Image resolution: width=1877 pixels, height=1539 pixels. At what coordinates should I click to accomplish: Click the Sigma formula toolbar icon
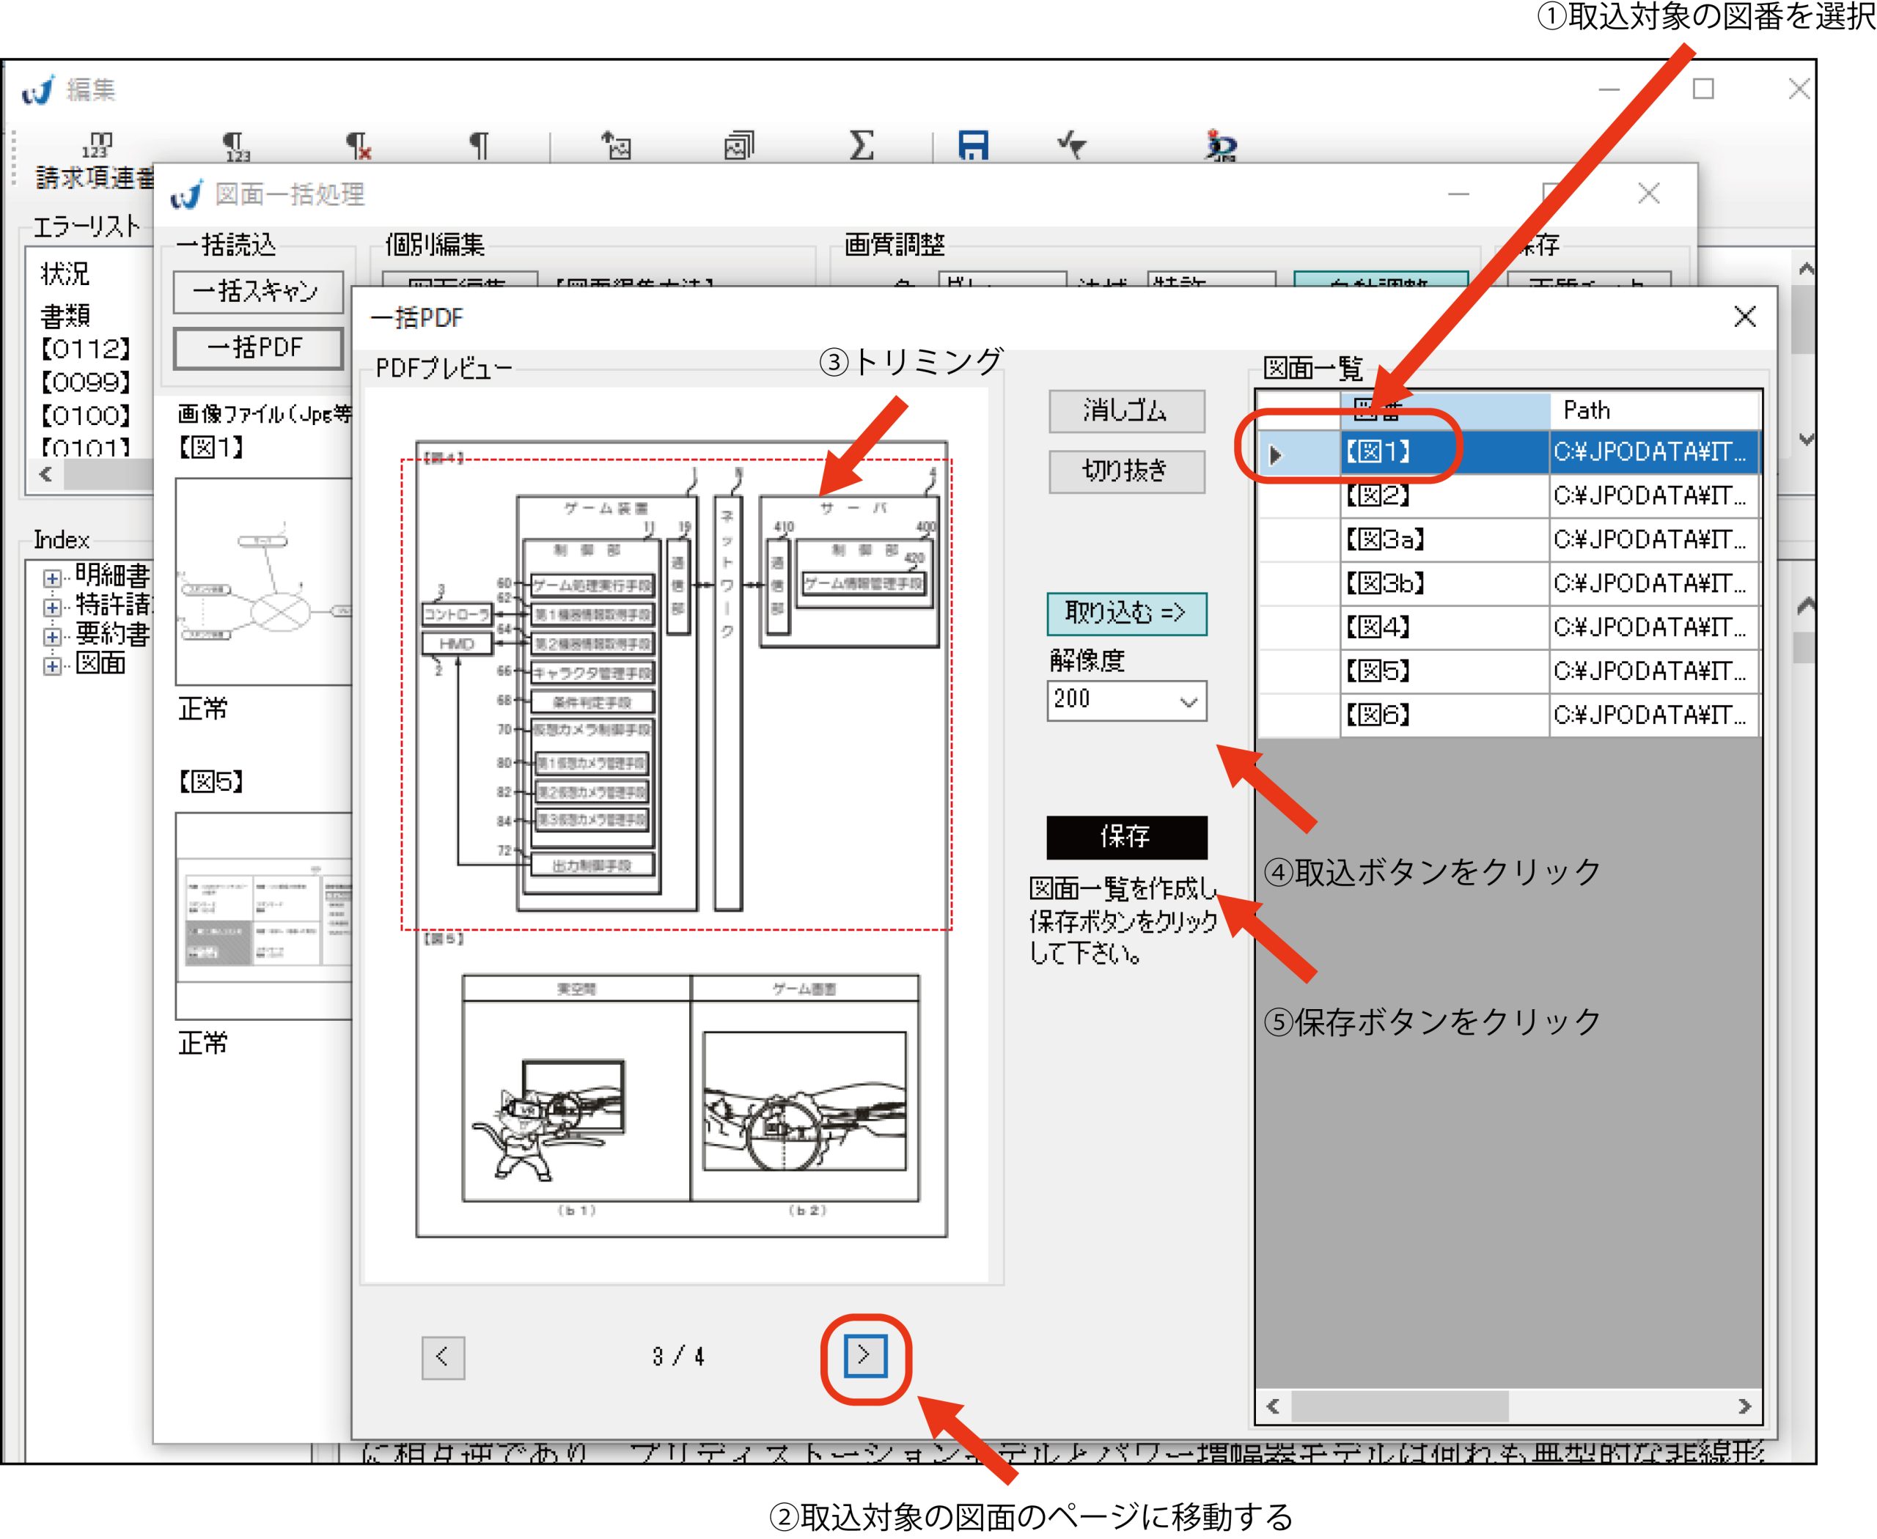pyautogui.click(x=862, y=144)
